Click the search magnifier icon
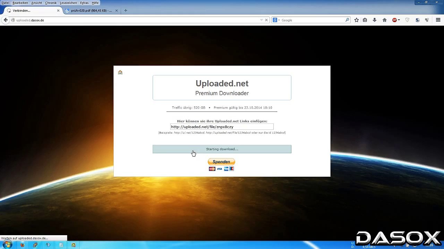Image resolution: width=444 pixels, height=249 pixels. [x=347, y=20]
